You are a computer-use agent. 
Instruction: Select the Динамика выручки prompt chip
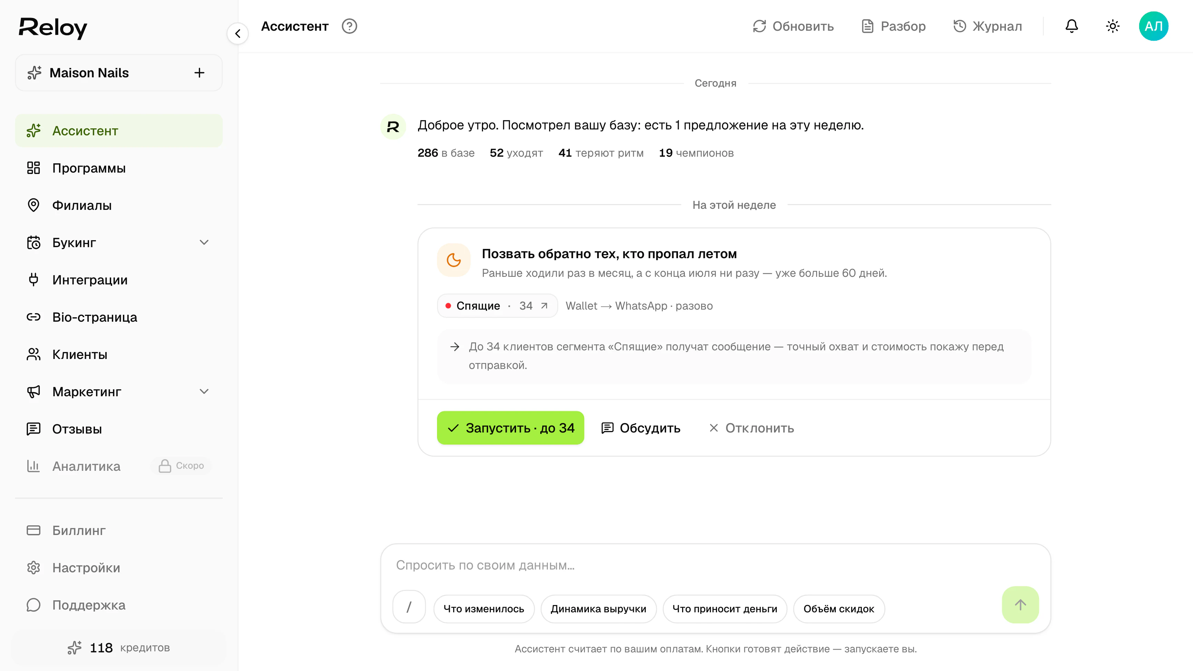coord(598,609)
